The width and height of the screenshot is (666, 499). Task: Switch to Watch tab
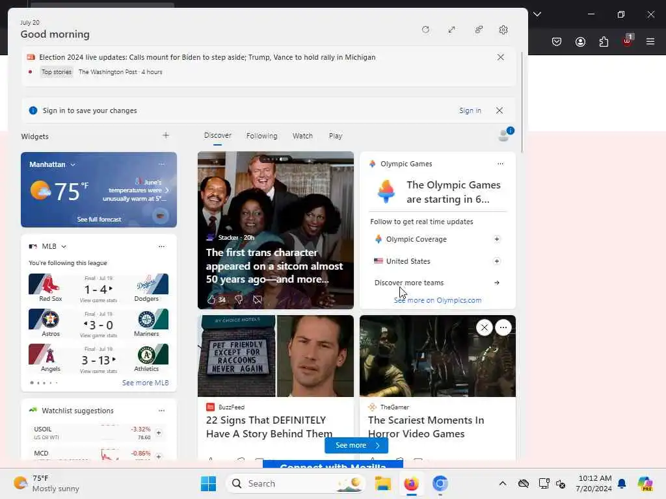pos(302,136)
